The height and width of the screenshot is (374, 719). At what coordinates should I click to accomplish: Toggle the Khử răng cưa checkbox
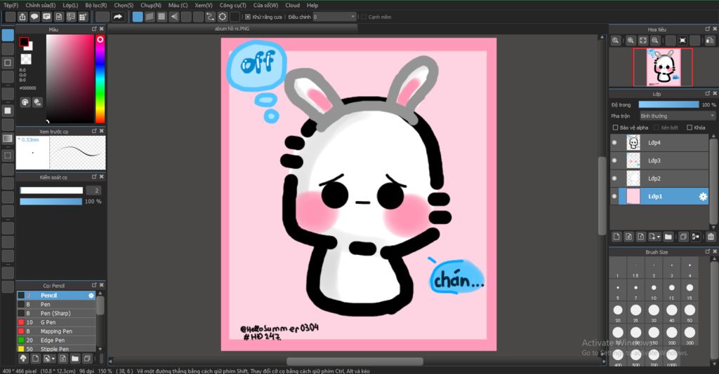(248, 17)
